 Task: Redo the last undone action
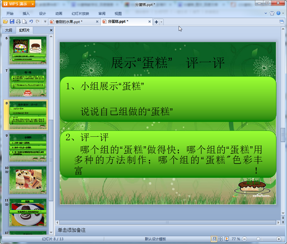38,22
